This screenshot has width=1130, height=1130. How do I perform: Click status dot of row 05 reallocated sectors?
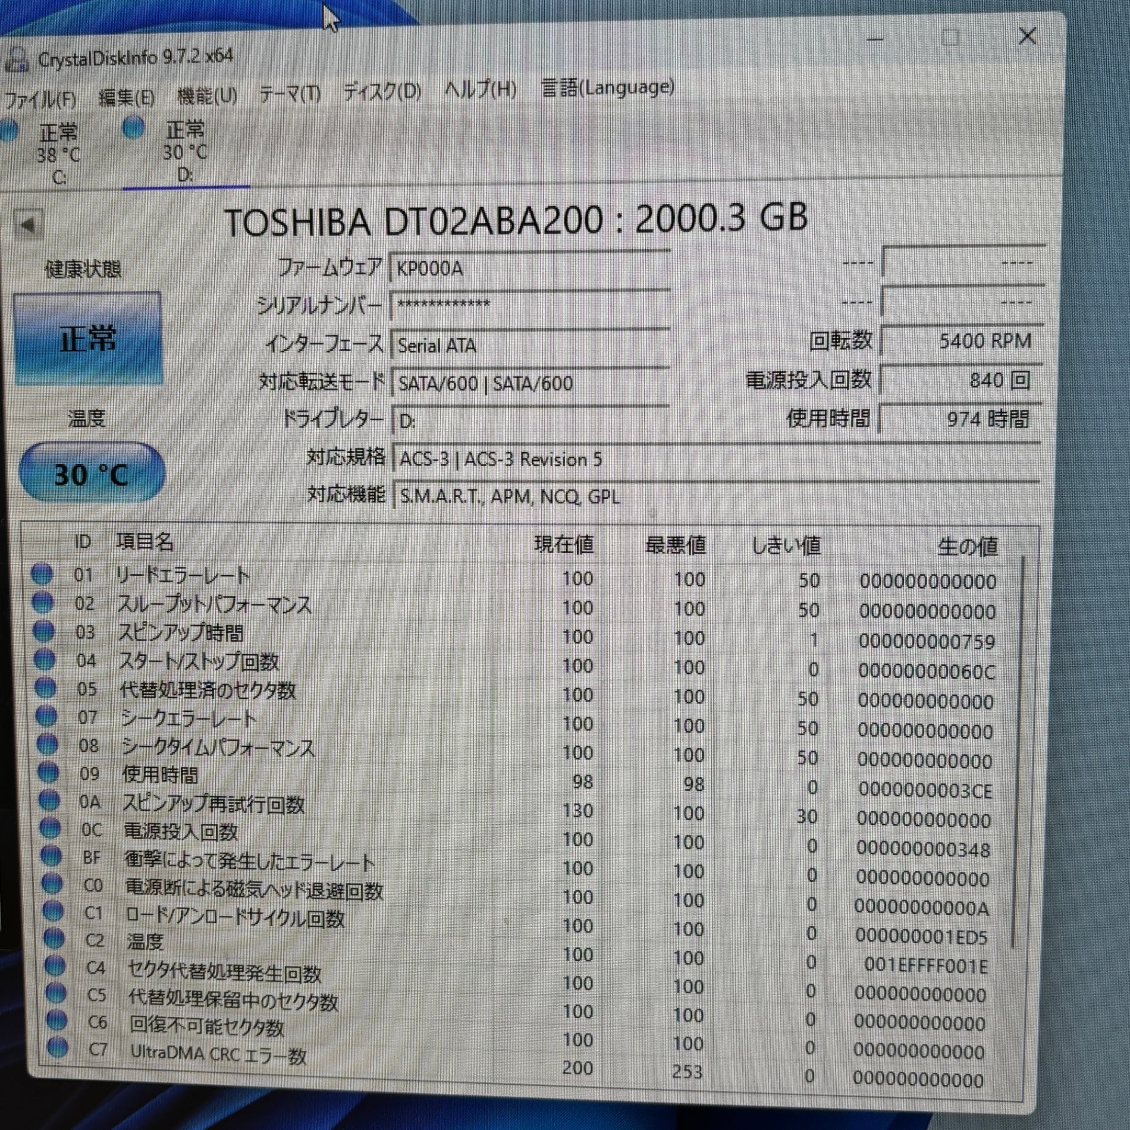pos(45,688)
